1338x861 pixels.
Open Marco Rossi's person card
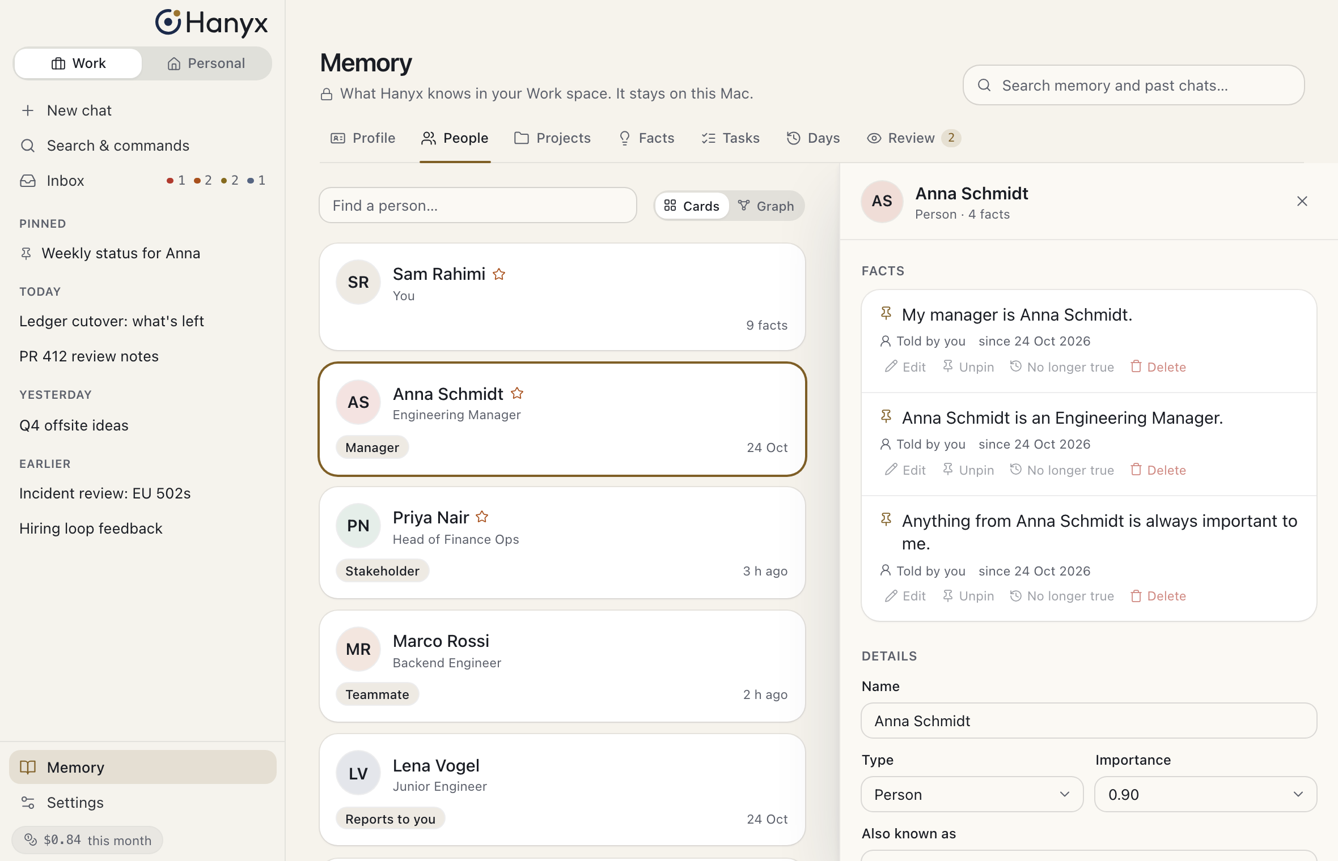pyautogui.click(x=562, y=666)
